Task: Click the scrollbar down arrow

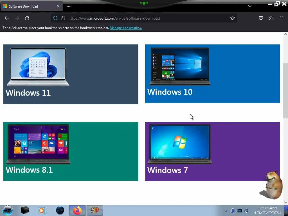Action: point(285,202)
